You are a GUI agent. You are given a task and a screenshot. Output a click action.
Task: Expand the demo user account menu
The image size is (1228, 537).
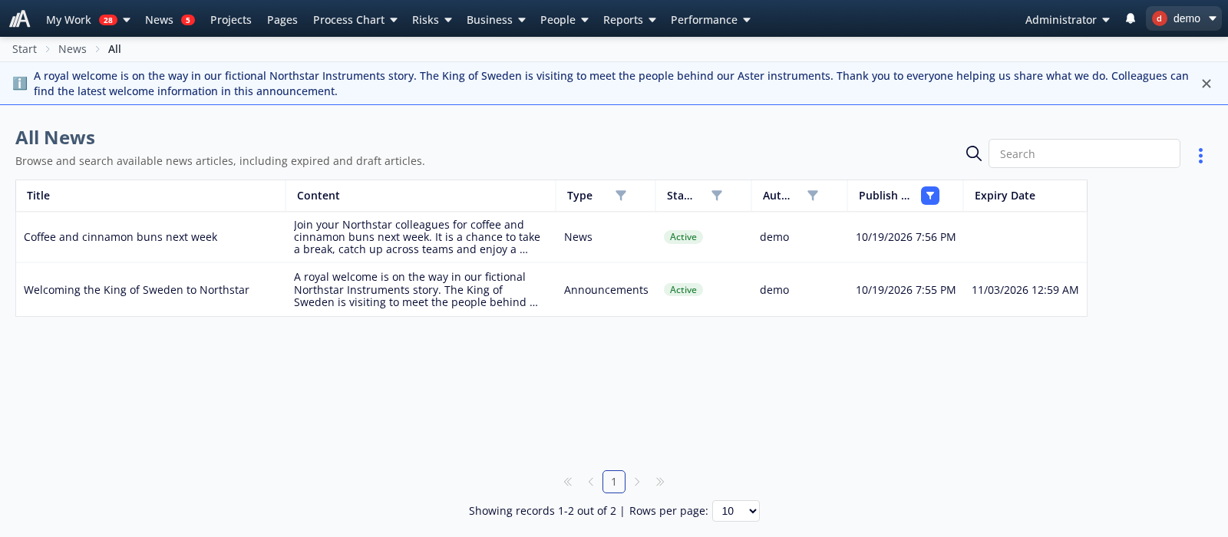1183,18
